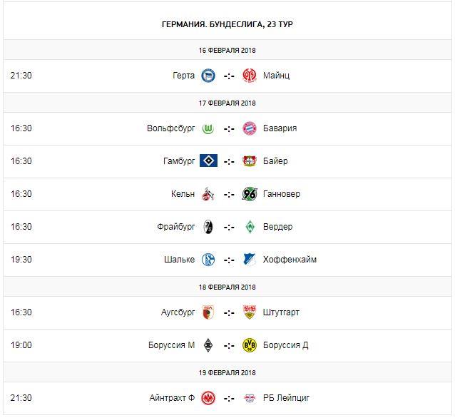Viewport: 455px width, 418px height.
Task: Click the Bayern Munich club logo
Action: click(249, 129)
